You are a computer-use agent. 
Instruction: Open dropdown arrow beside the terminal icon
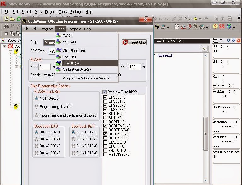(168, 28)
